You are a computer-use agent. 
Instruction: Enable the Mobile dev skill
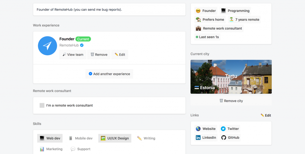click(80, 138)
